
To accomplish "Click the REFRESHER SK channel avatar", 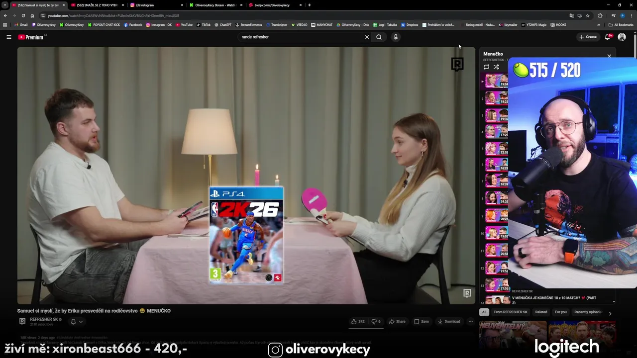I will [x=22, y=321].
